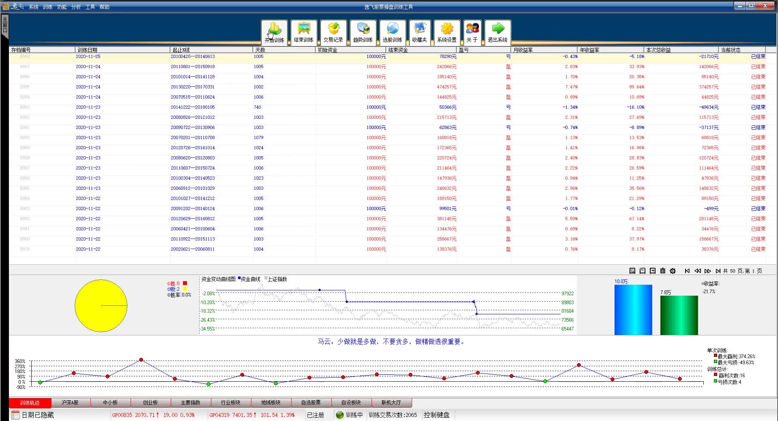Click the edit-record pencil icon above the page counter

pyautogui.click(x=642, y=271)
